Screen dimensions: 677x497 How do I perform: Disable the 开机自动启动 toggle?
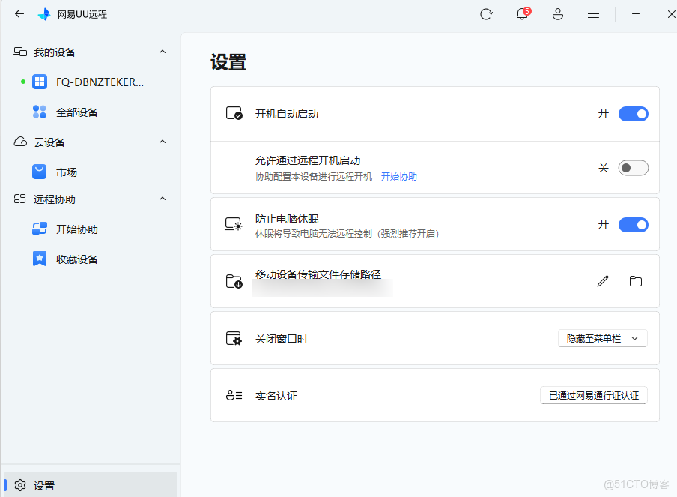tap(633, 114)
